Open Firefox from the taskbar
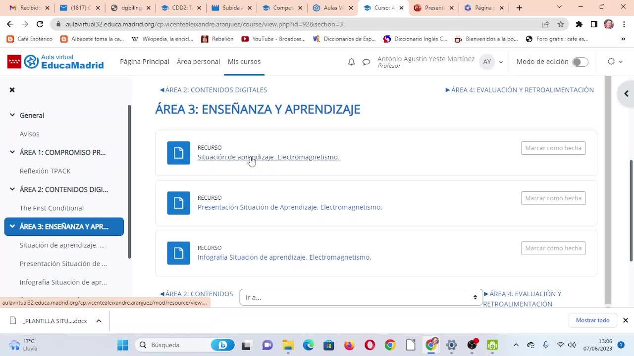 pyautogui.click(x=349, y=345)
